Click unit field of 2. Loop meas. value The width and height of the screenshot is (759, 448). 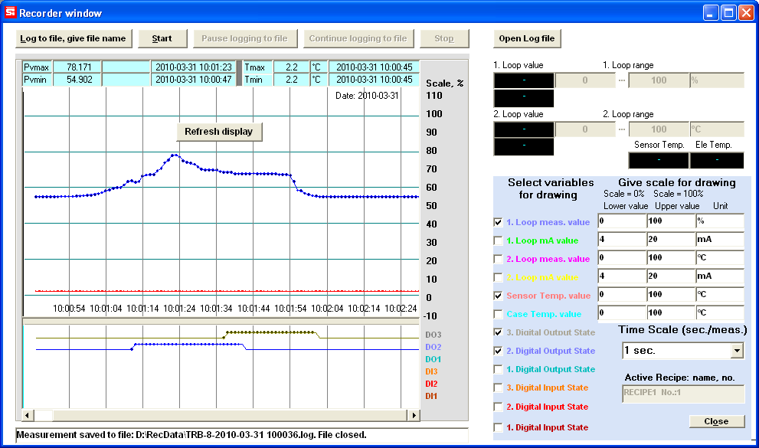coord(720,258)
